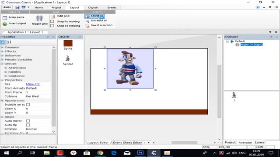This screenshot has width=280, height=157.
Task: Open Chrome from taskbar
Action: click(100, 153)
